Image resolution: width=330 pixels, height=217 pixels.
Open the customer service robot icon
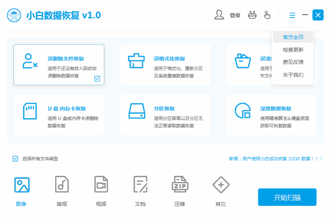coord(252,15)
